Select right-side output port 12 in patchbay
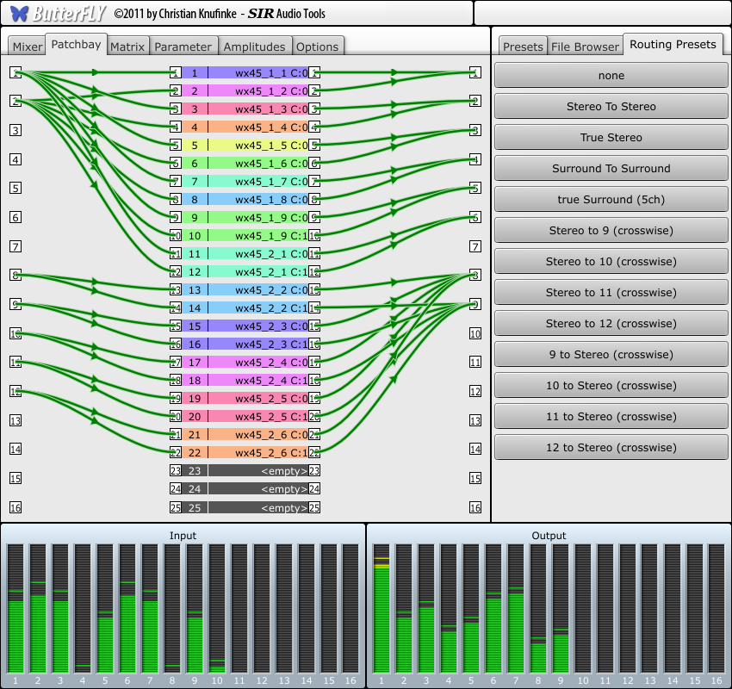Screen dimensions: 732x689 [475, 391]
